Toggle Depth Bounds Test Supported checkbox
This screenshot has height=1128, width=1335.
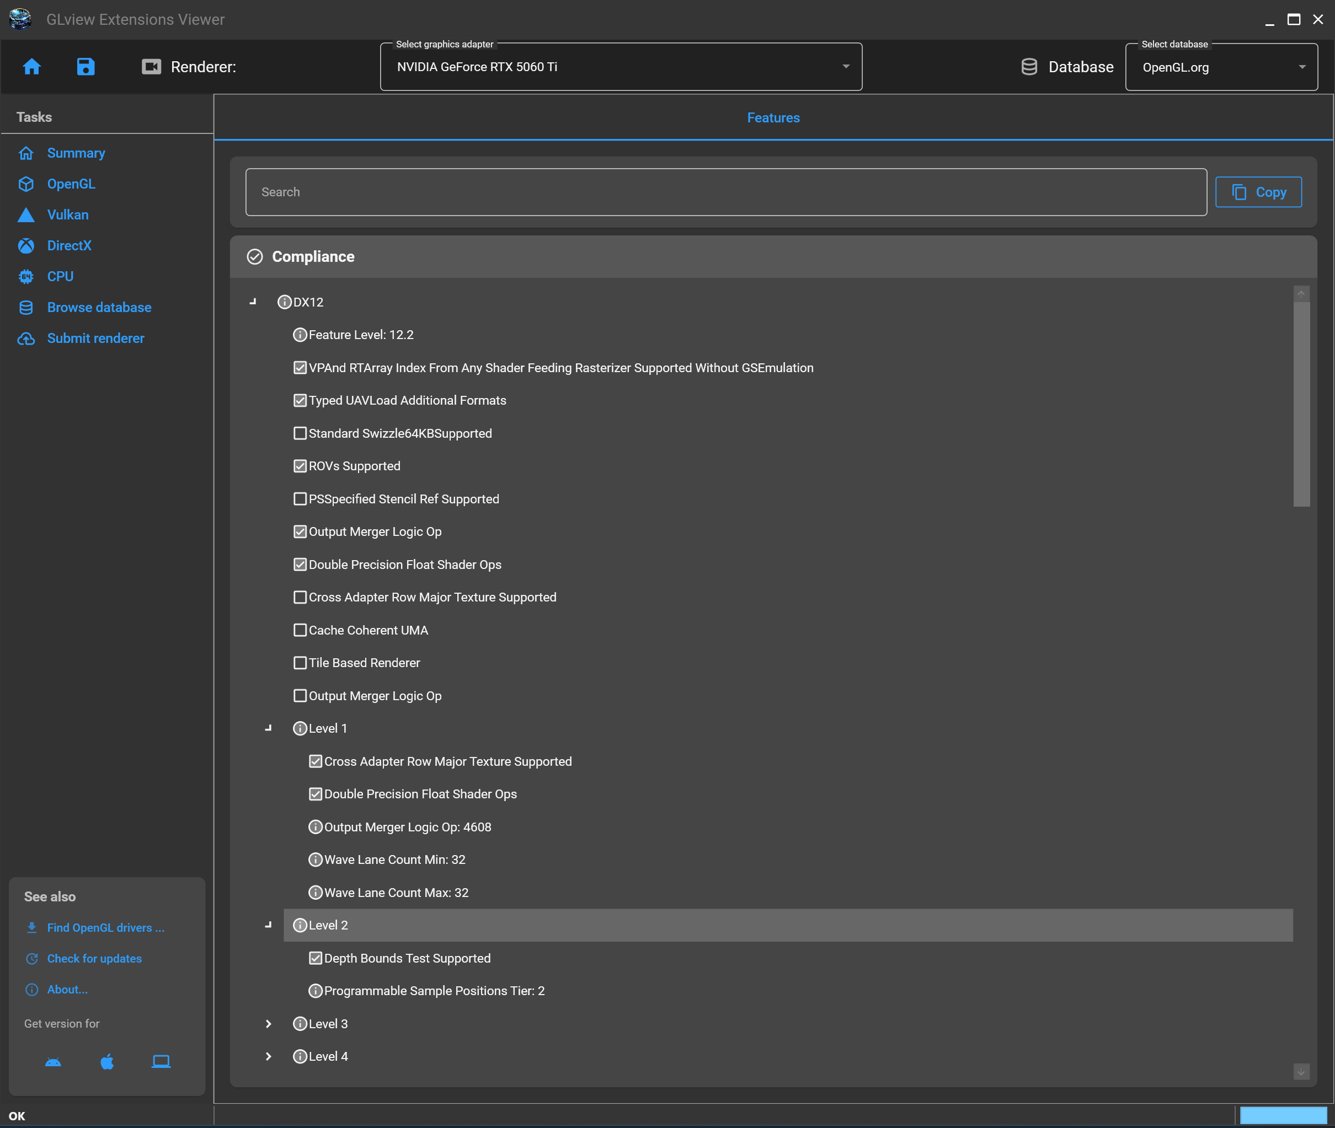[x=316, y=958]
